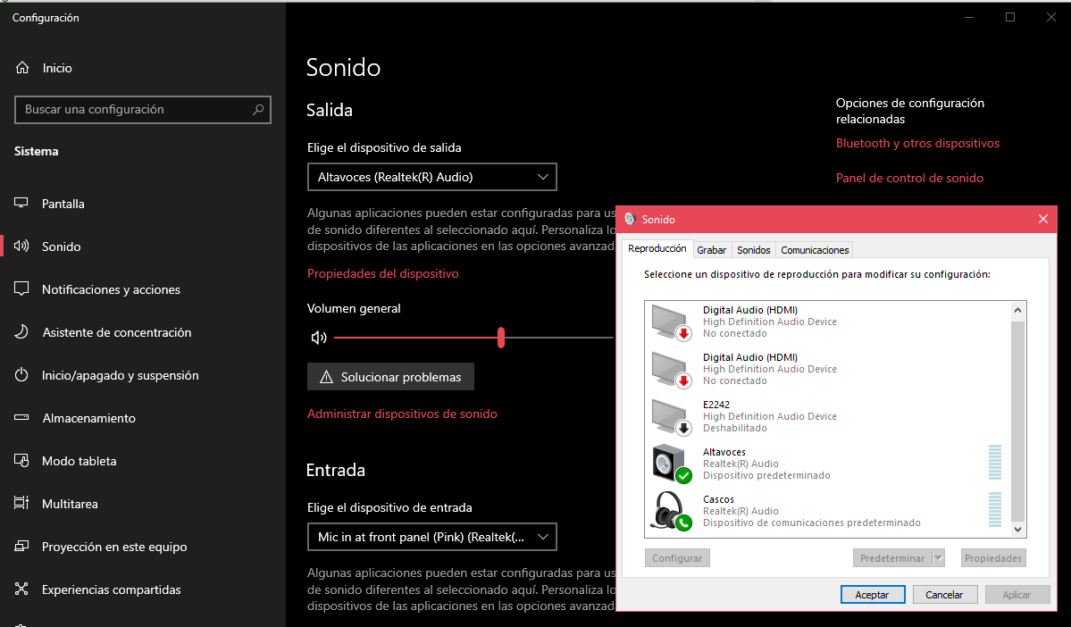Screen dimensions: 1071x627
Task: Click the Propiedades button in dialog
Action: pyautogui.click(x=993, y=558)
